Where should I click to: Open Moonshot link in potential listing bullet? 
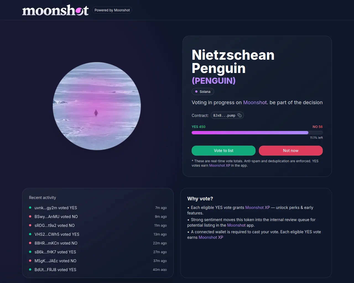coord(236,225)
